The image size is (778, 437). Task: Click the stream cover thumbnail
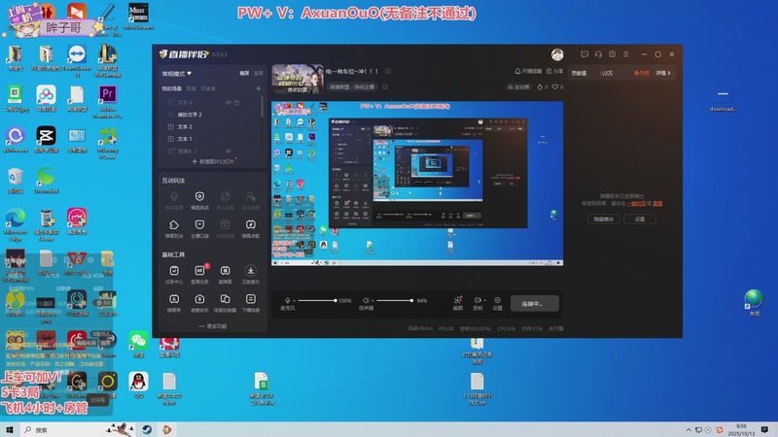(x=298, y=80)
